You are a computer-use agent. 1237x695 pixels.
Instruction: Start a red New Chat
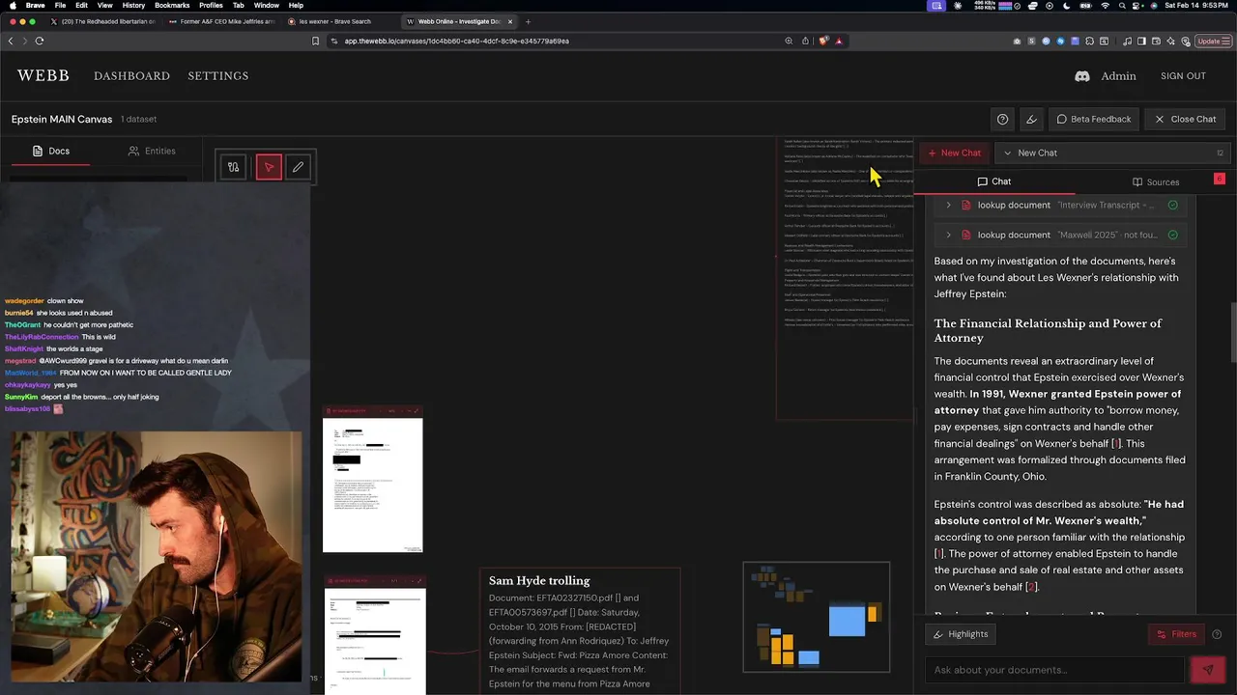[x=955, y=153]
